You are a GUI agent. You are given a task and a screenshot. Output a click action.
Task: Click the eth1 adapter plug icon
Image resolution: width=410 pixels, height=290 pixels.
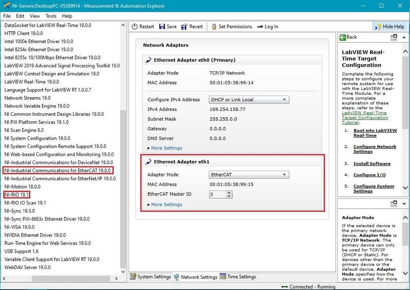(x=148, y=162)
